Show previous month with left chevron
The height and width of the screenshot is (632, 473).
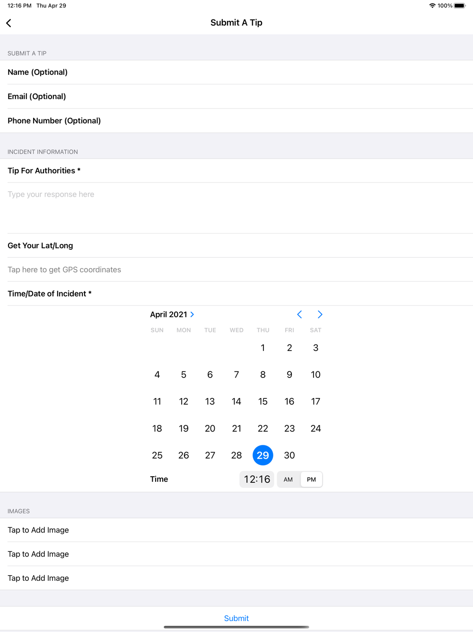pyautogui.click(x=299, y=315)
